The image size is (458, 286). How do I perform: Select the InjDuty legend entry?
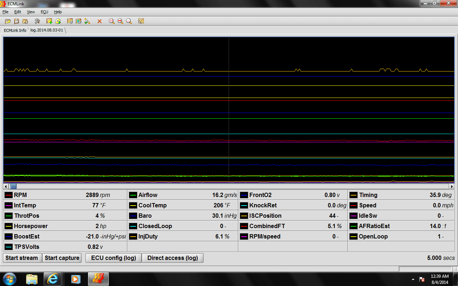tap(183, 236)
